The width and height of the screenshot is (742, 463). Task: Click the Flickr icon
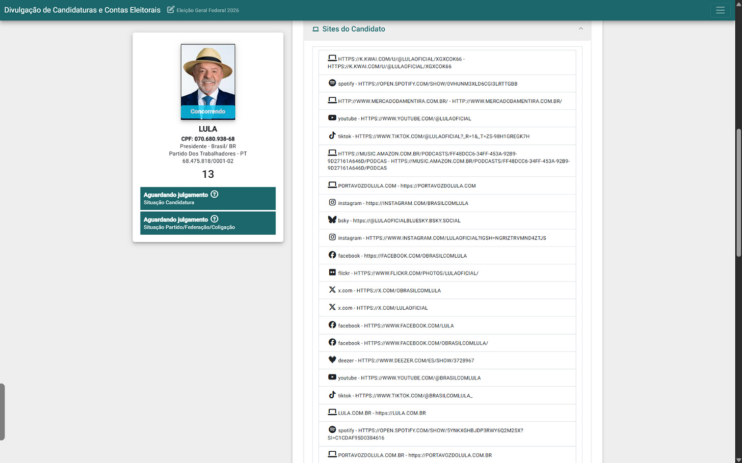332,273
